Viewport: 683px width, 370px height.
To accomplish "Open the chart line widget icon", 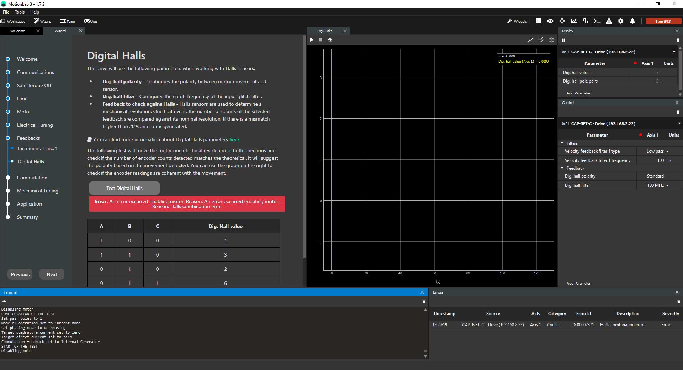I will tap(574, 21).
